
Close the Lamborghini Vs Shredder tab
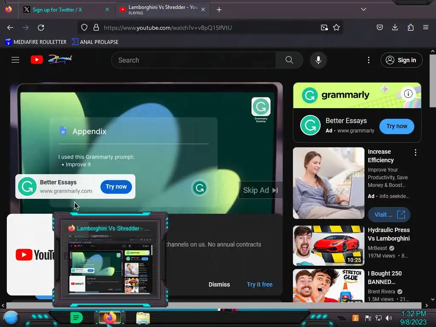(203, 9)
